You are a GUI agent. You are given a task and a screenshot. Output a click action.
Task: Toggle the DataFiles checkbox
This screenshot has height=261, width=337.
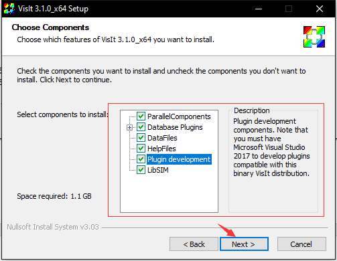click(x=141, y=138)
